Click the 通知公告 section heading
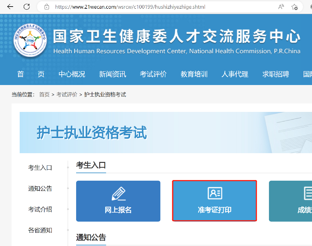 click(91, 238)
